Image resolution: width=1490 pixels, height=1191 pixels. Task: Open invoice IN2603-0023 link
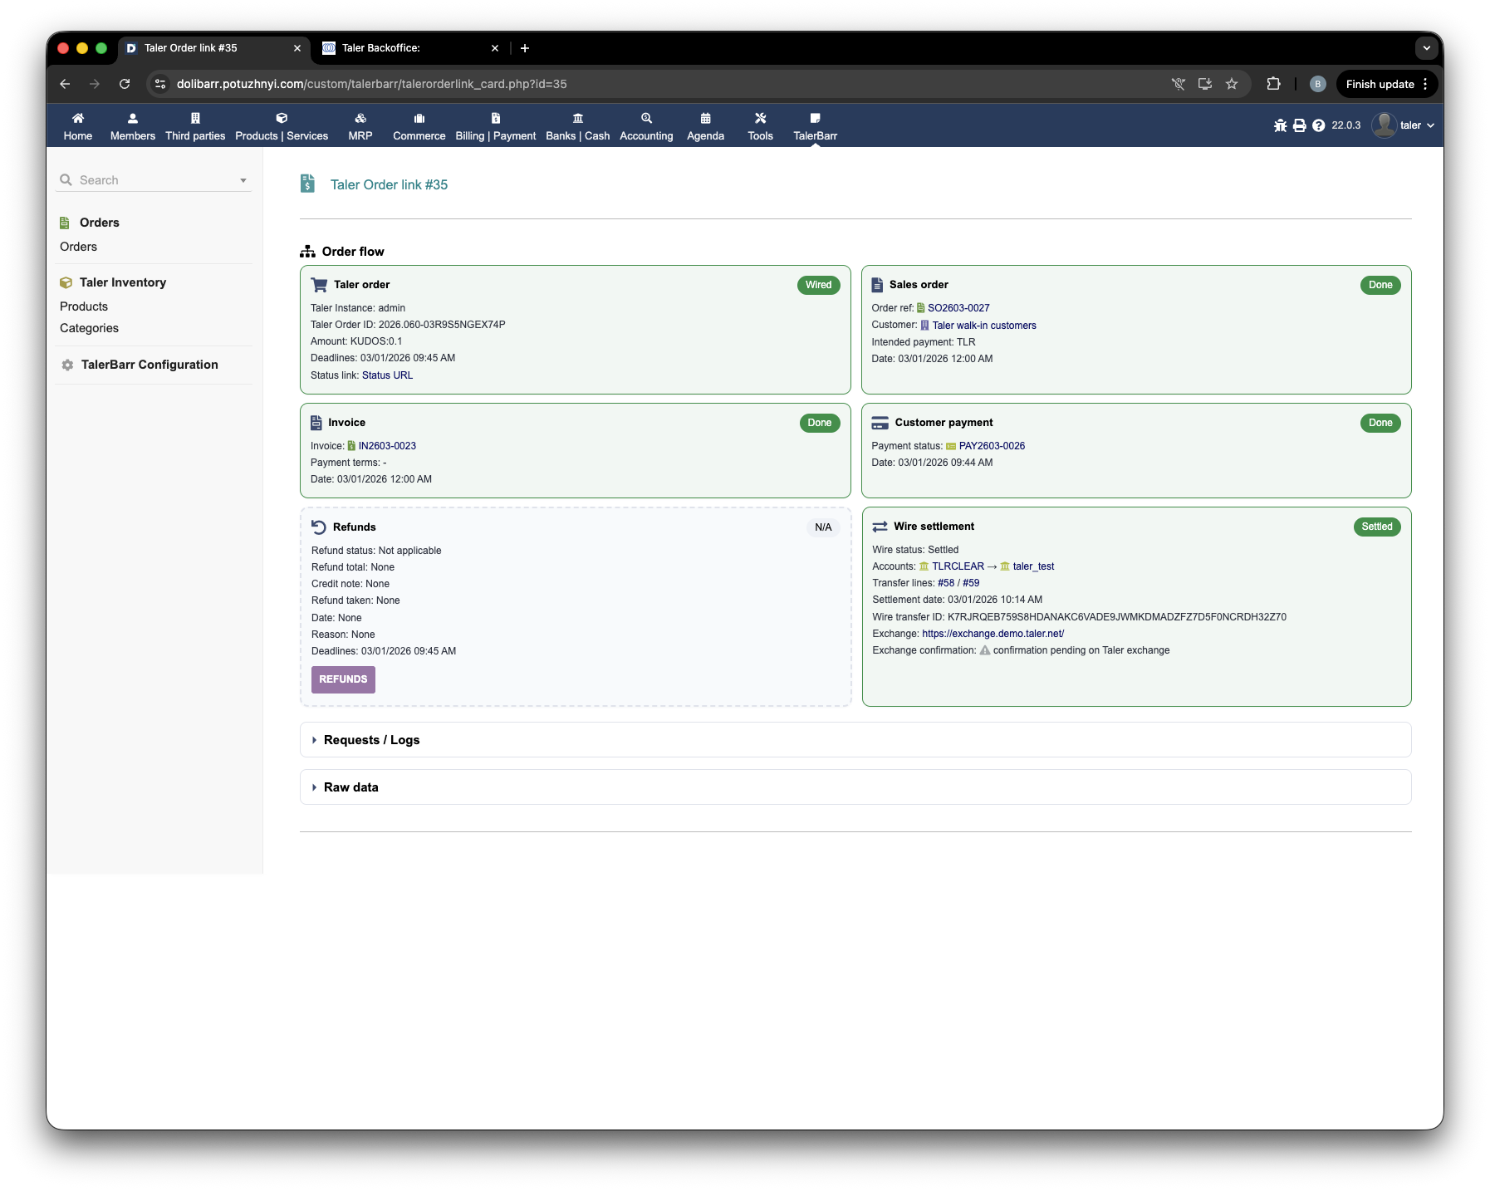tap(387, 446)
